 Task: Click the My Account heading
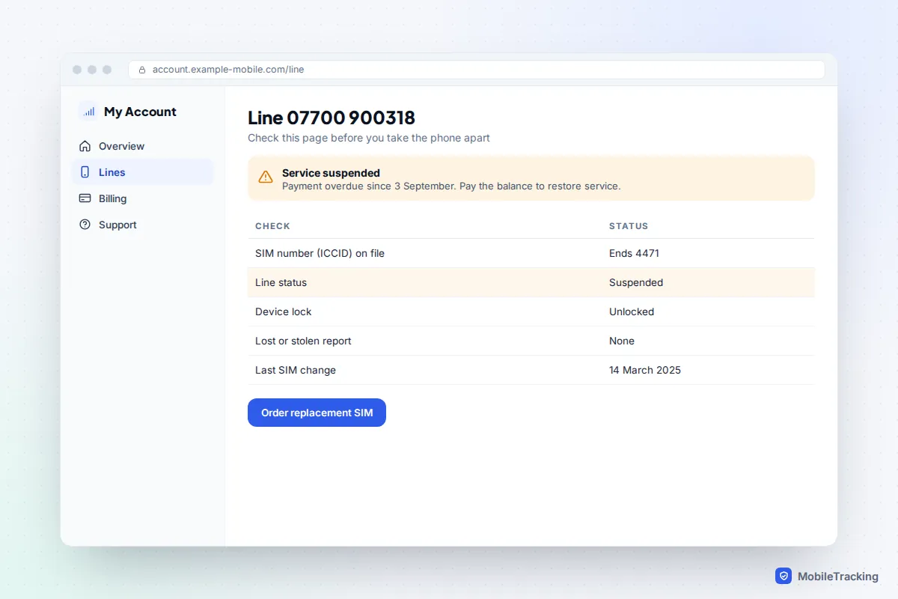(x=140, y=112)
